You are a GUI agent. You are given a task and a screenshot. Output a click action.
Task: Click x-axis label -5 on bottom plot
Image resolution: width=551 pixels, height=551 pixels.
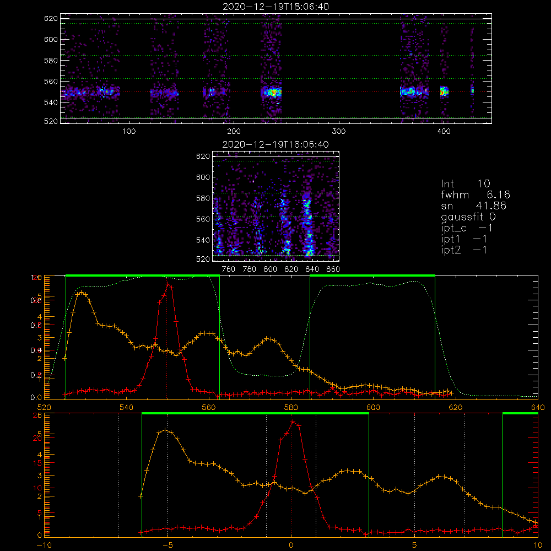click(168, 545)
